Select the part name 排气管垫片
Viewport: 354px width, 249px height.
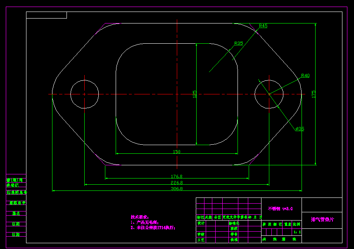(322, 219)
